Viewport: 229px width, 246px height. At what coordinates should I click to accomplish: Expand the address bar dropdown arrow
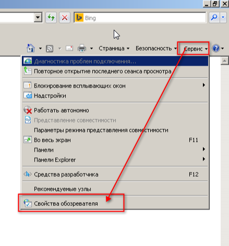coord(38,17)
